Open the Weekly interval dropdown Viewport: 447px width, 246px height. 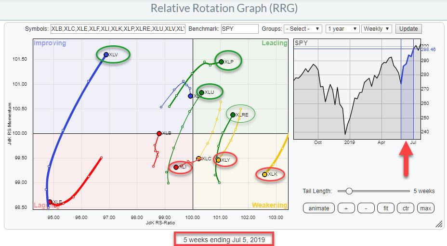point(377,29)
